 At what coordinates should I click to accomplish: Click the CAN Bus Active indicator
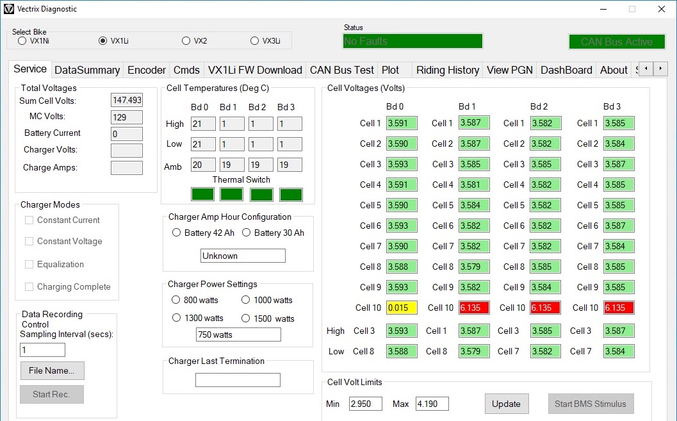[x=617, y=42]
